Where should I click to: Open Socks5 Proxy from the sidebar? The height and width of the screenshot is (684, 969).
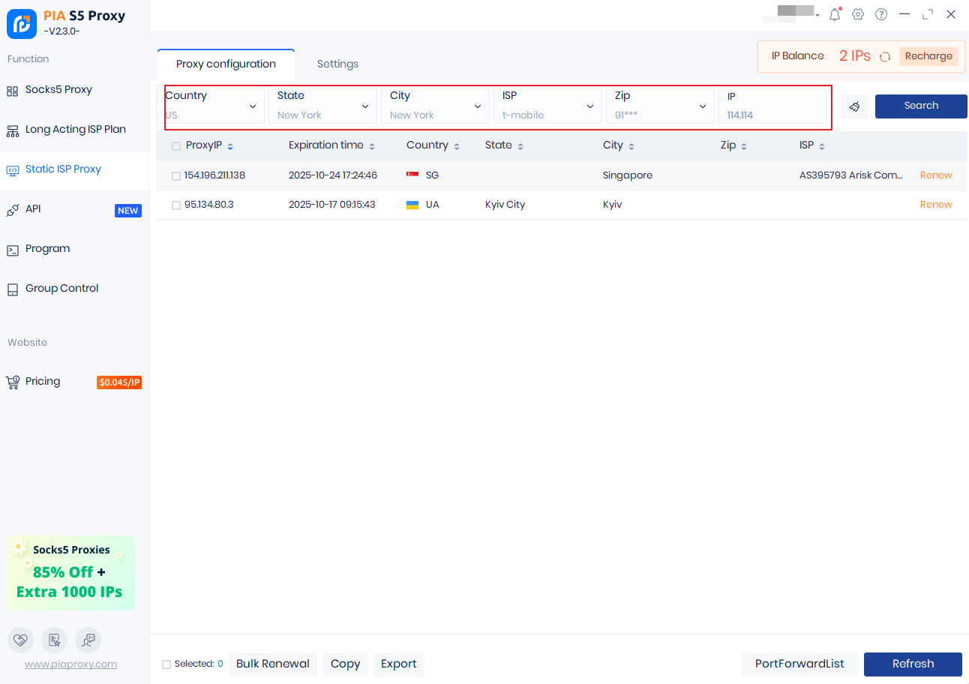click(x=58, y=90)
